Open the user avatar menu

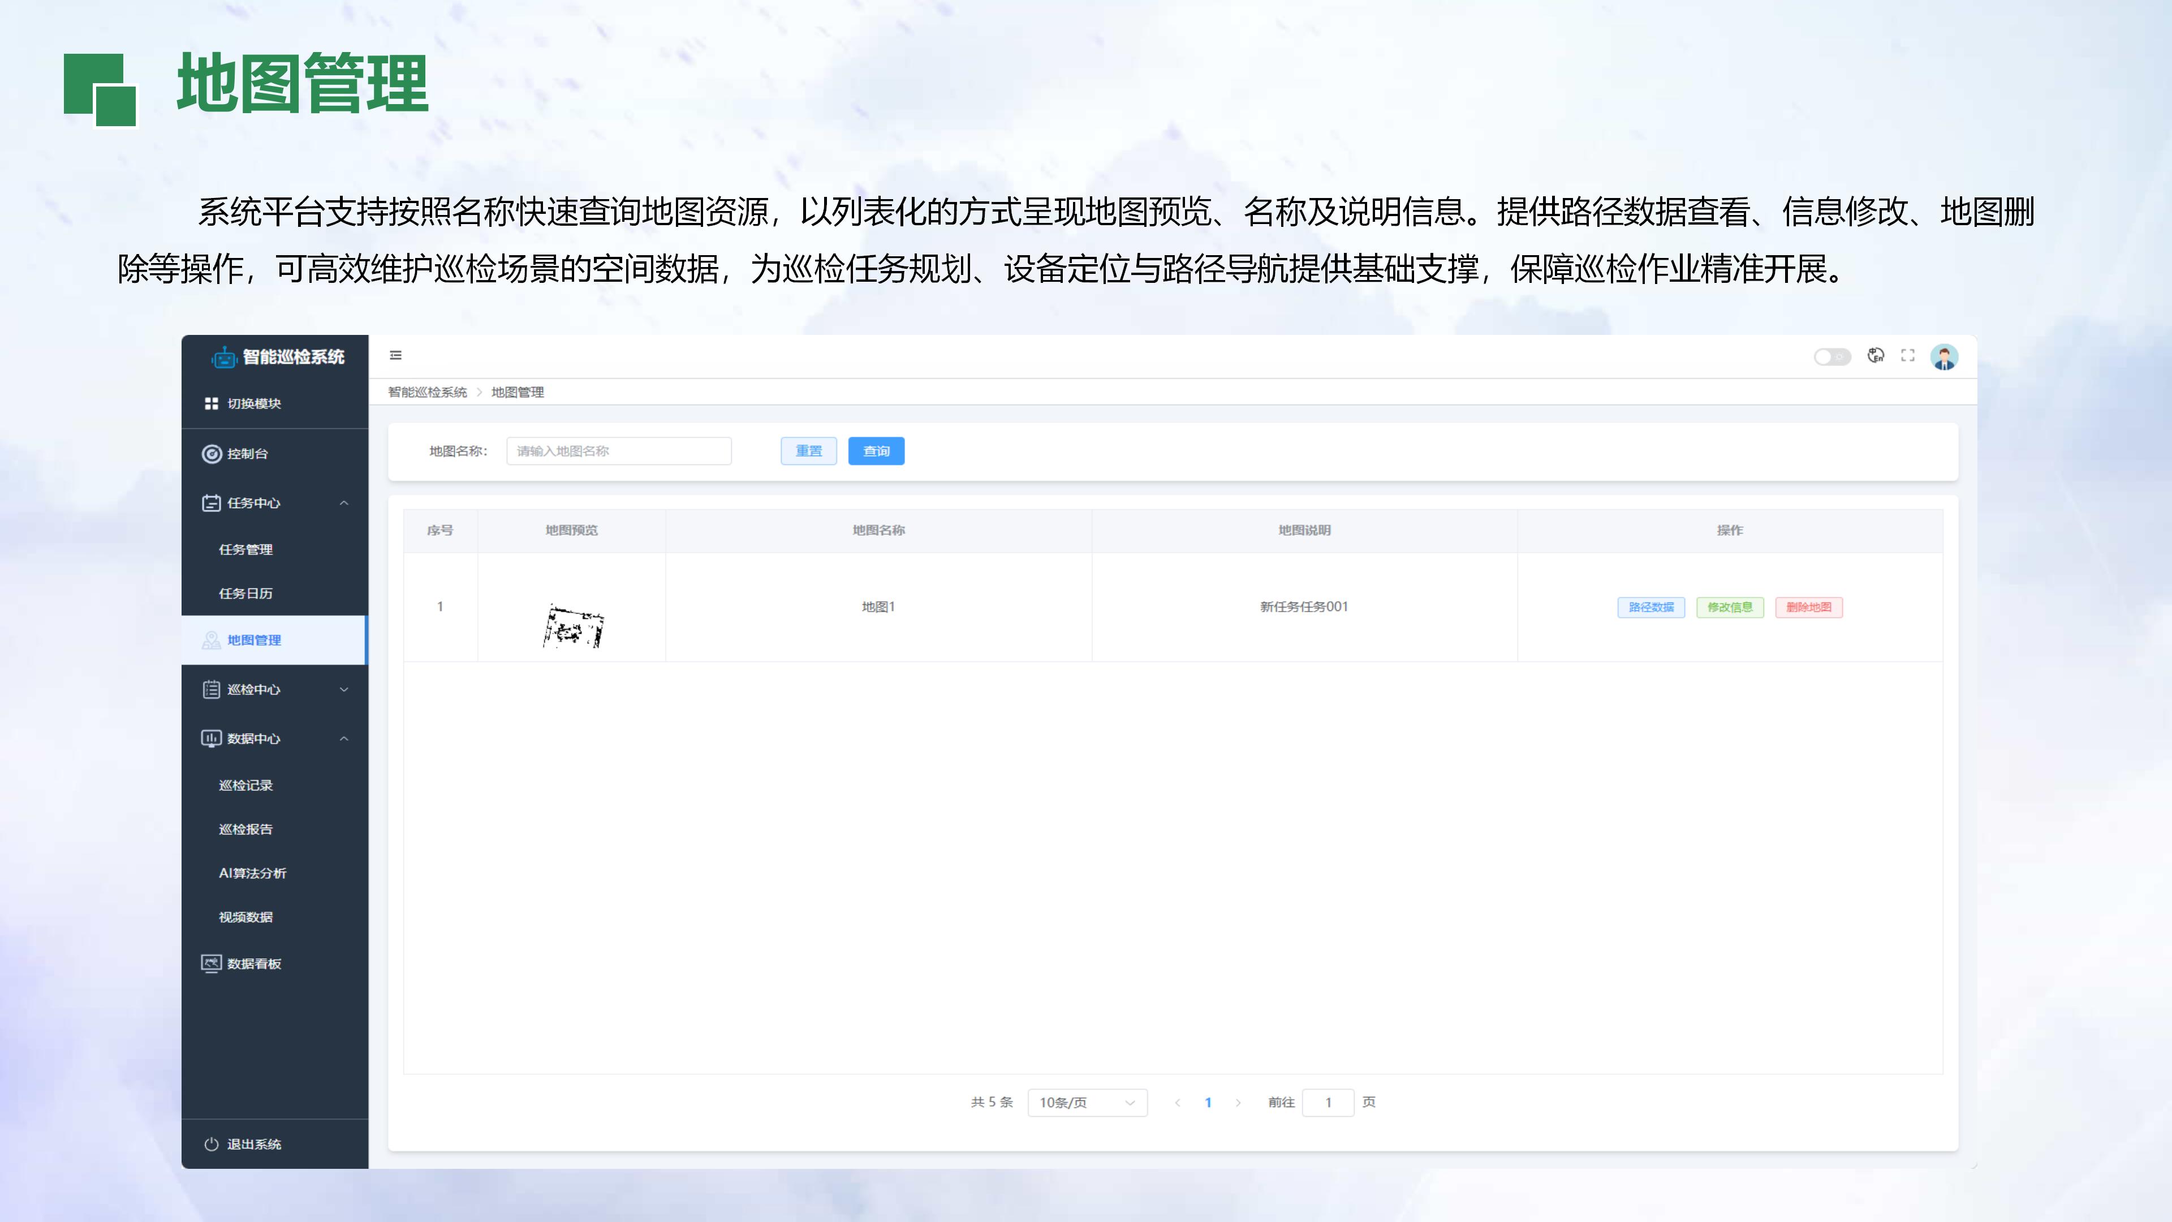tap(1945, 357)
